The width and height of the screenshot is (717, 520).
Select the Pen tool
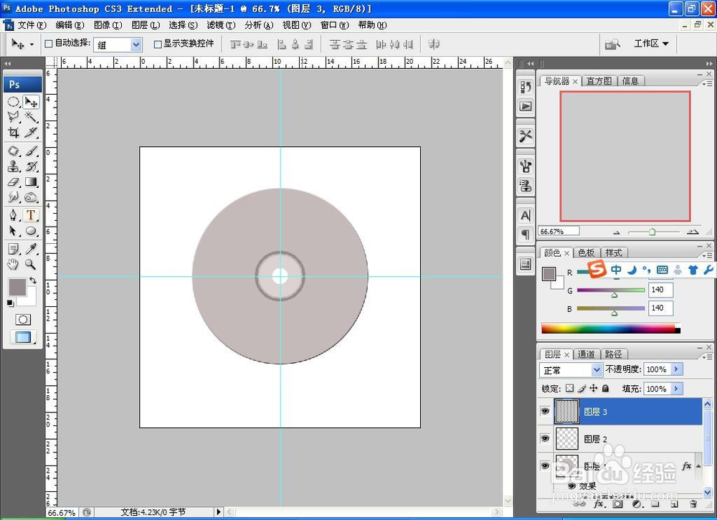click(14, 215)
